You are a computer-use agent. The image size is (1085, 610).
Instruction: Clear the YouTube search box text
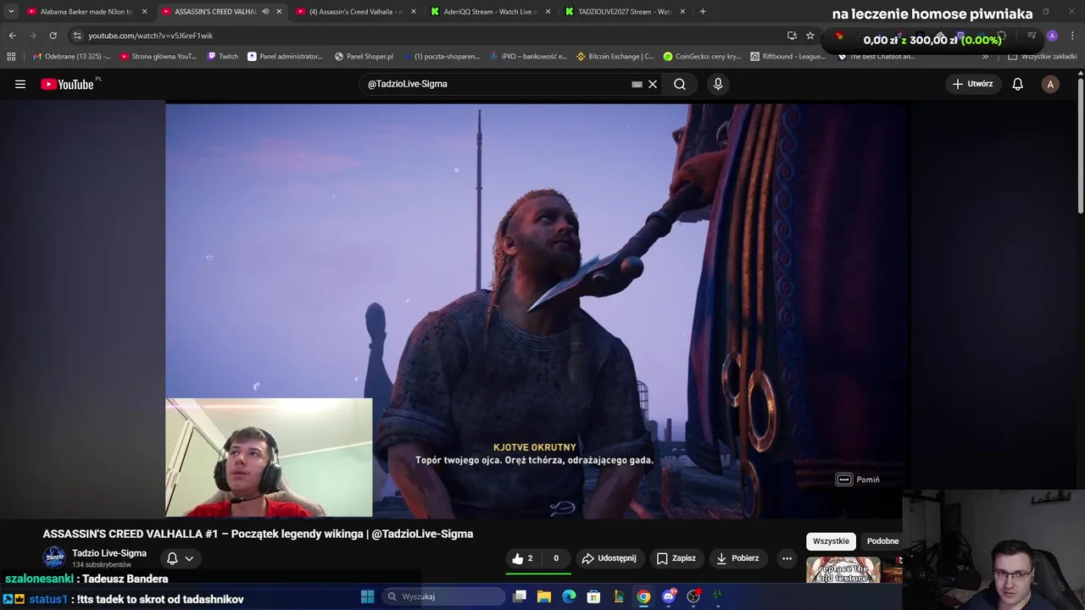click(x=653, y=84)
